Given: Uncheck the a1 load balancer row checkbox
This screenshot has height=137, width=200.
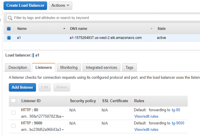Looking at the screenshot, I should tap(9, 38).
